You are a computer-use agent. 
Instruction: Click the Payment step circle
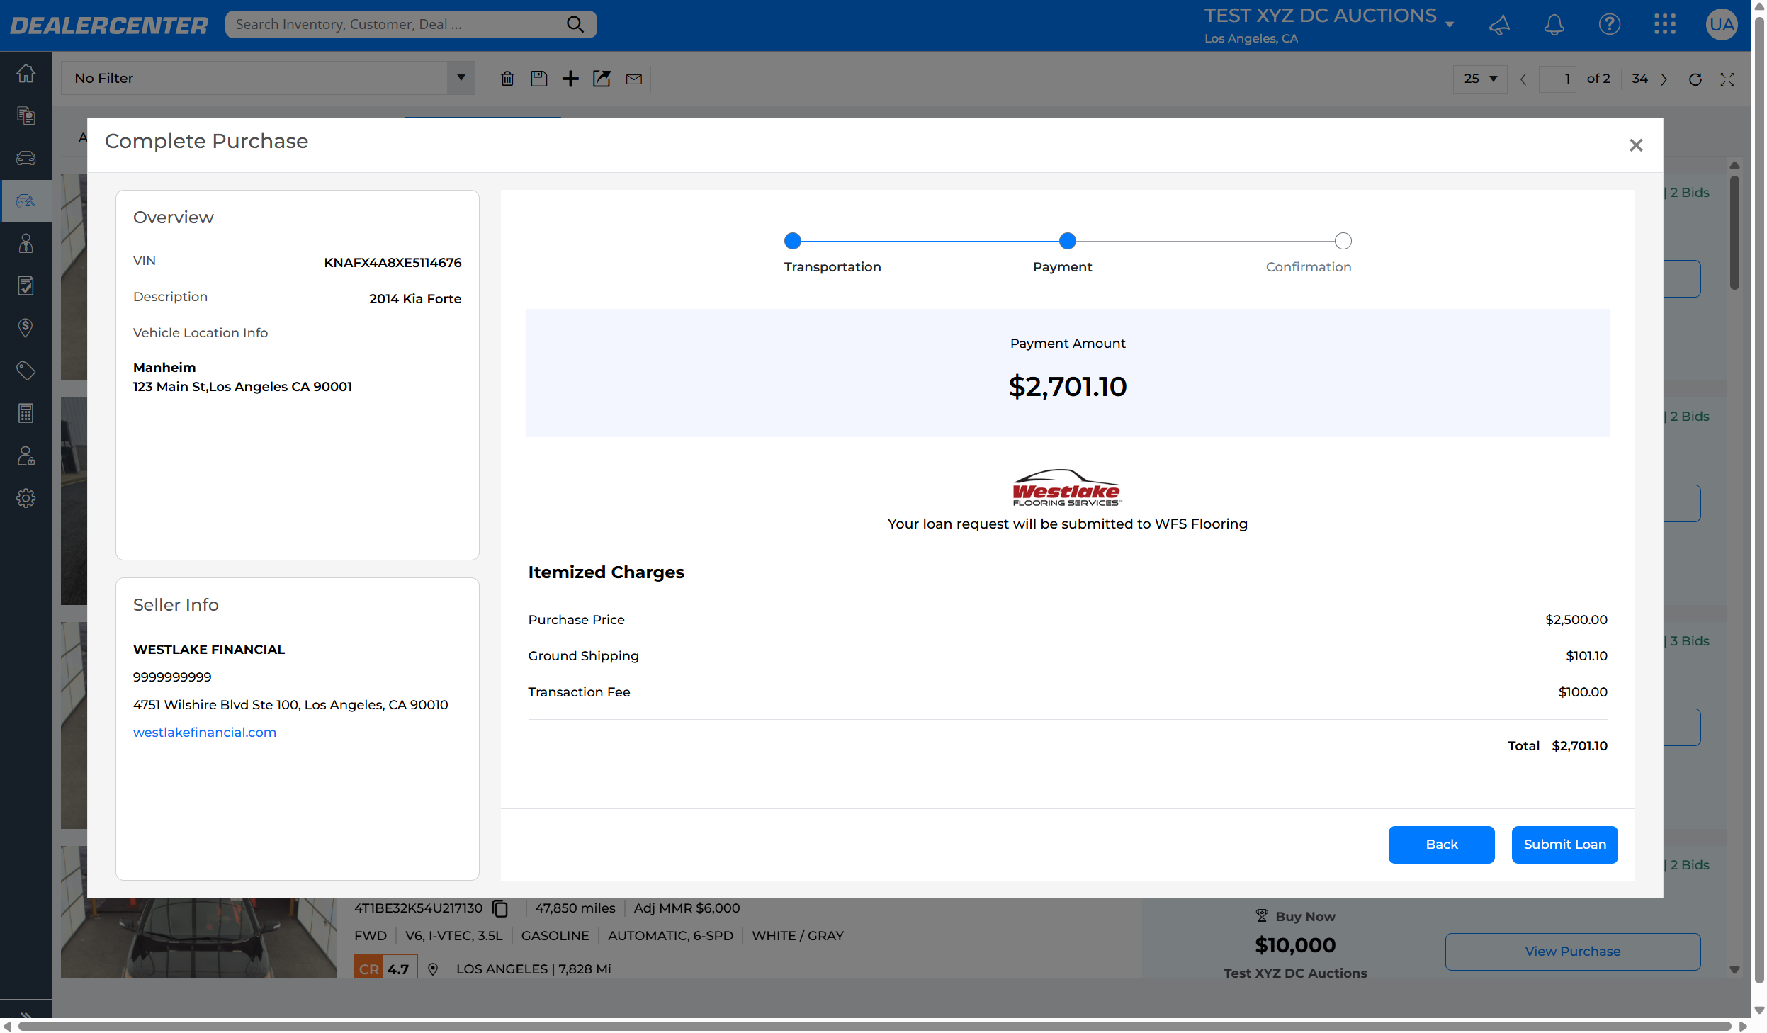[x=1067, y=241]
